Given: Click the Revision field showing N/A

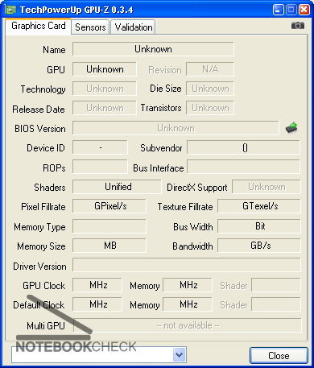Looking at the screenshot, I should [210, 69].
